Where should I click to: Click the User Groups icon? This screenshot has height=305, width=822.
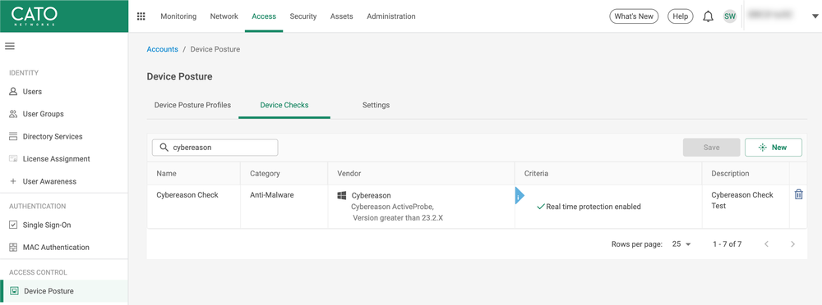[x=14, y=114]
